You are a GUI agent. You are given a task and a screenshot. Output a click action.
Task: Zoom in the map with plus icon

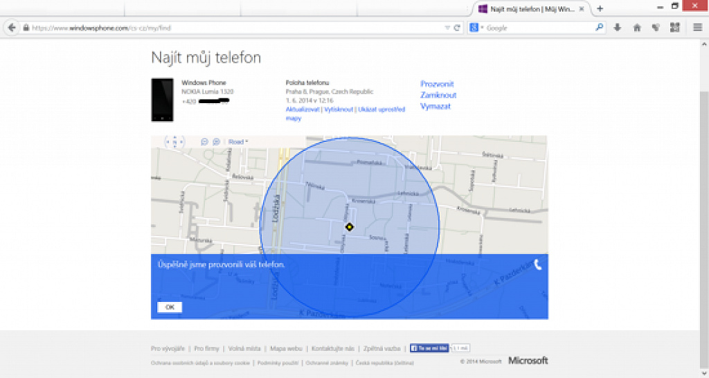(216, 142)
